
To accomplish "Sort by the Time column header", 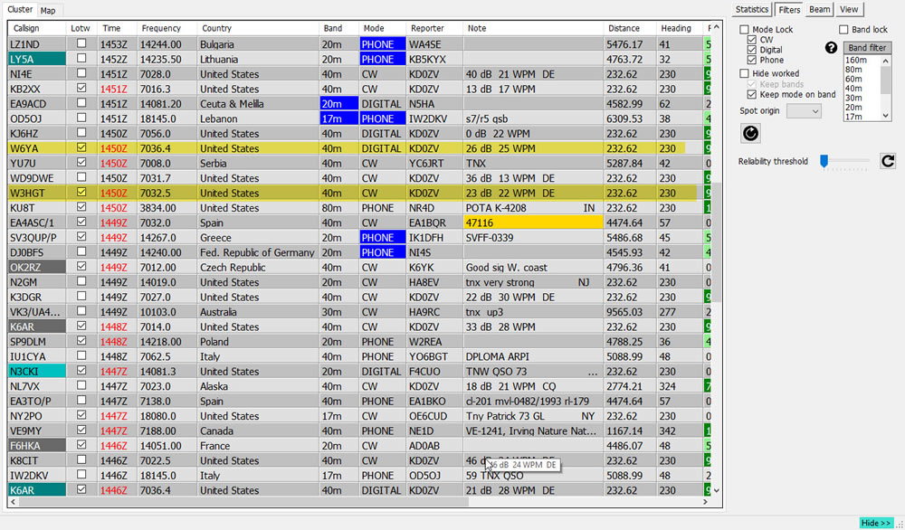I will 117,28.
